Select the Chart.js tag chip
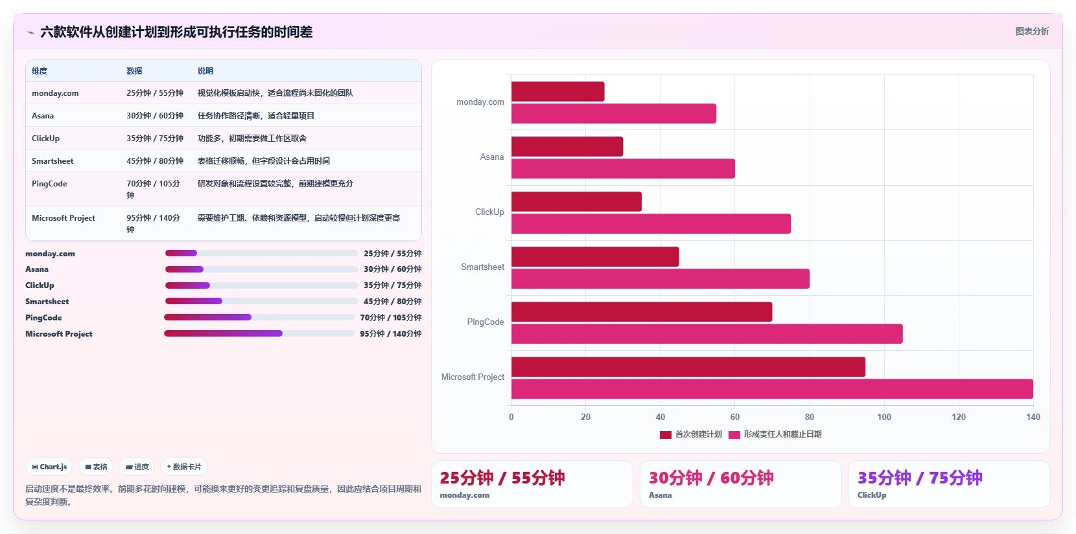Viewport: 1076px width, 534px height. pyautogui.click(x=50, y=467)
